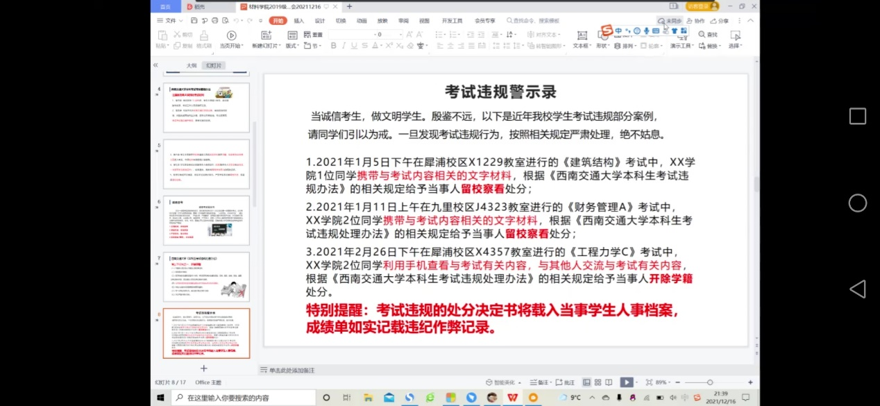Insert a 文本框 text box
This screenshot has width=880, height=406.
click(x=581, y=35)
